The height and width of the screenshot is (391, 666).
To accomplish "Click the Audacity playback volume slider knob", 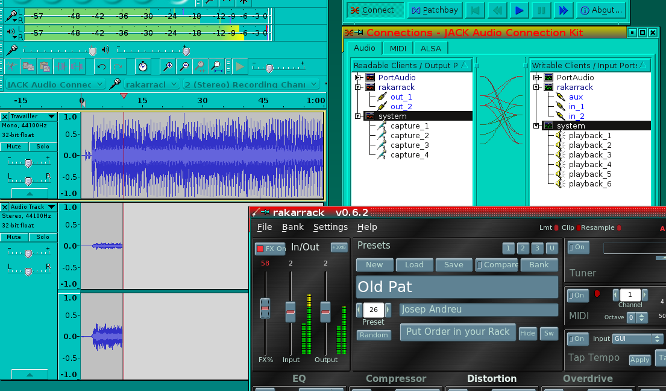I will [x=186, y=51].
